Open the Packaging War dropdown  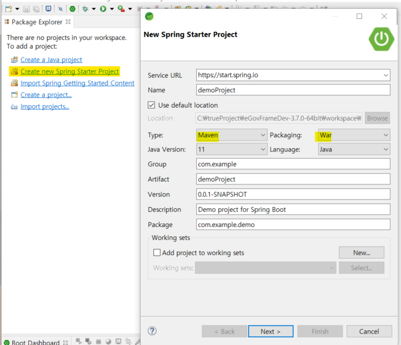pyautogui.click(x=354, y=135)
